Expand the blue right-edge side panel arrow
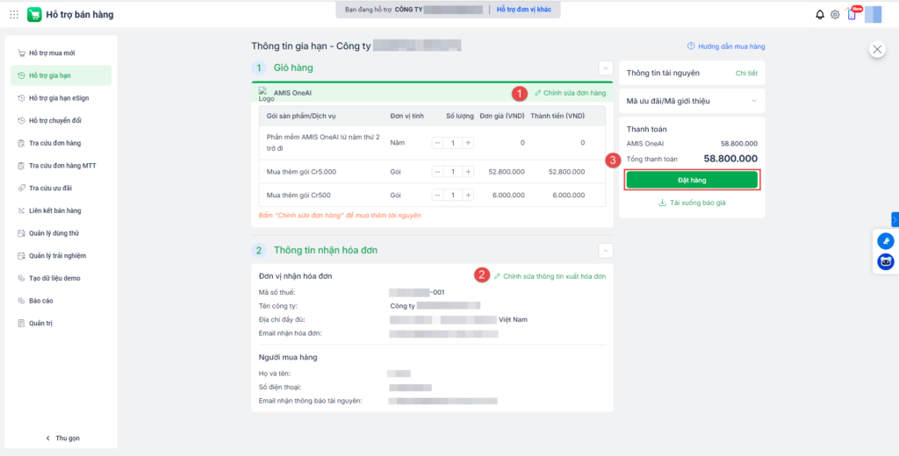899x456 pixels. (x=895, y=219)
